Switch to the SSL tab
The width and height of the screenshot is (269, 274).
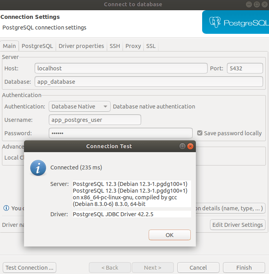click(x=151, y=46)
